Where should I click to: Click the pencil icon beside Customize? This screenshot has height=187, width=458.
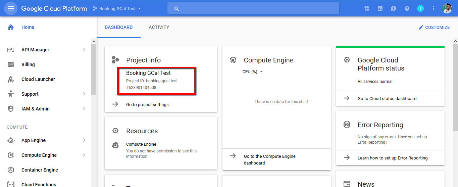tap(421, 27)
